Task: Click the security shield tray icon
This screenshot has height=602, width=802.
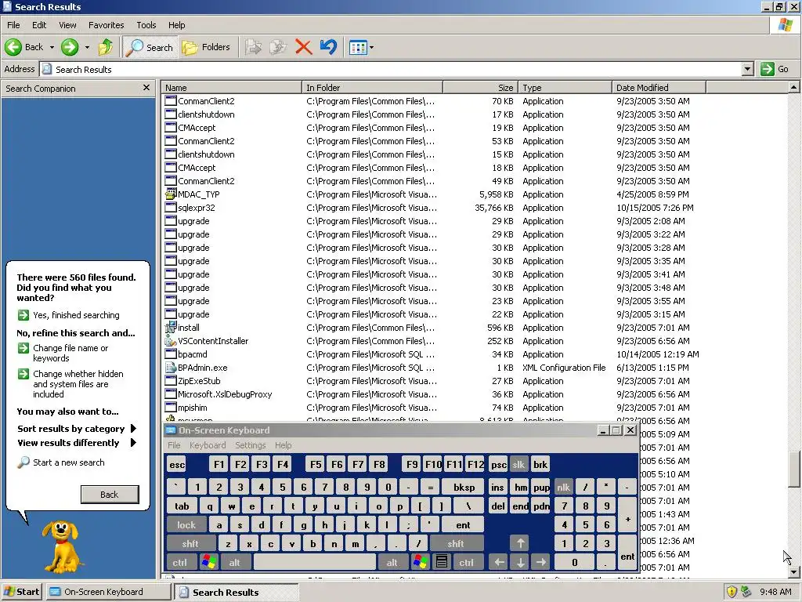Action: coord(732,592)
